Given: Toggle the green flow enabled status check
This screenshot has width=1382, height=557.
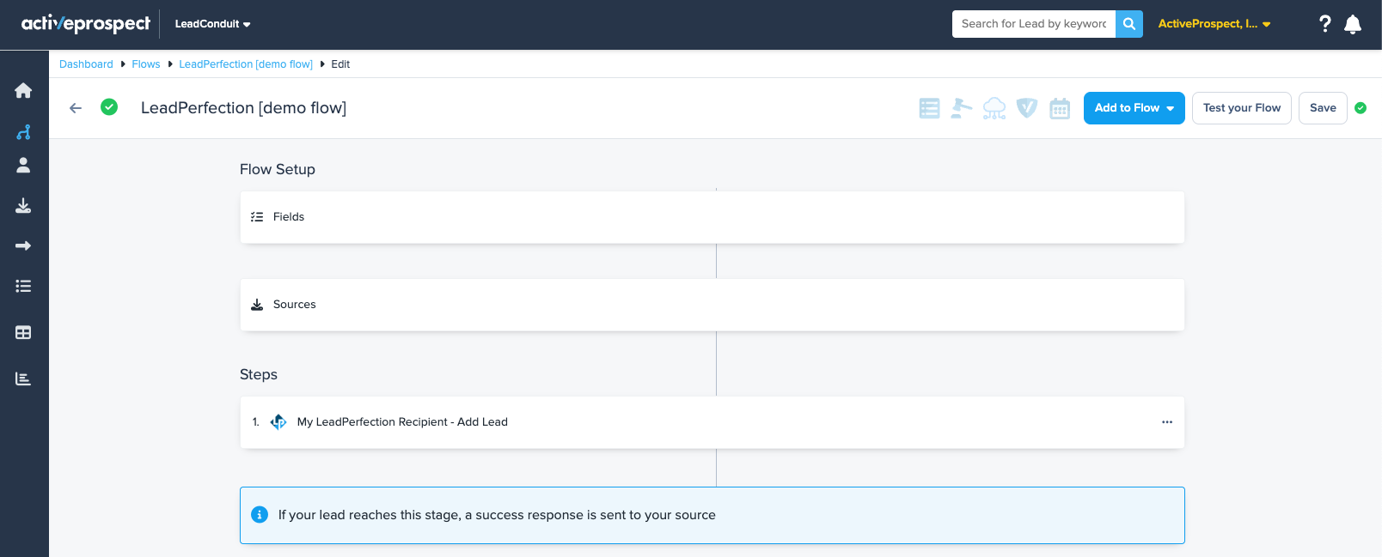Looking at the screenshot, I should coord(109,107).
